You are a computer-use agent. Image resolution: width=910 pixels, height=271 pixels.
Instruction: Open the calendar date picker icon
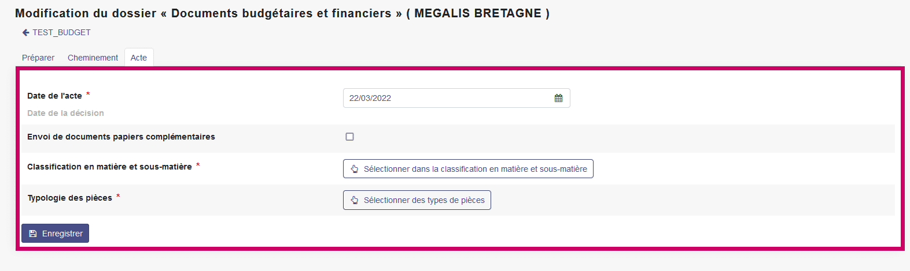tap(558, 98)
